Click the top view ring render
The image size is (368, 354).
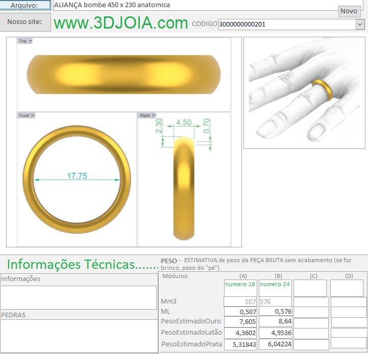coord(124,74)
